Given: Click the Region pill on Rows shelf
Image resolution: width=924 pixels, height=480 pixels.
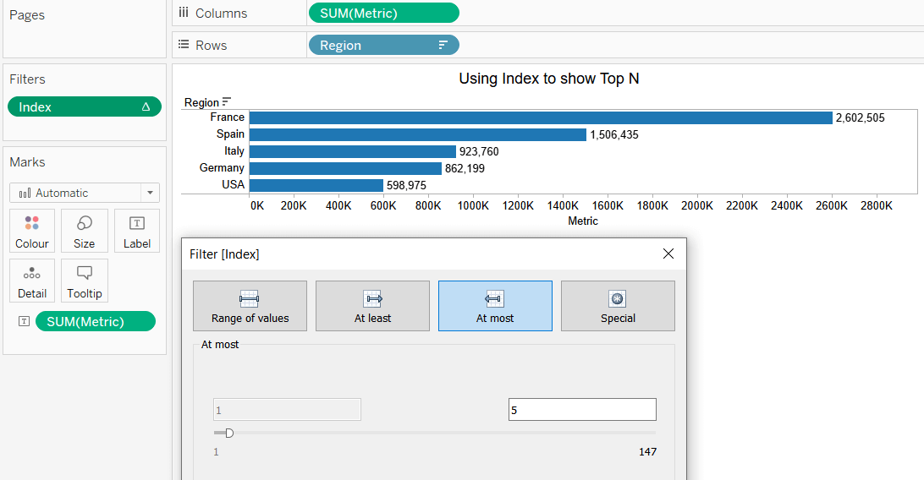Looking at the screenshot, I should coord(383,46).
